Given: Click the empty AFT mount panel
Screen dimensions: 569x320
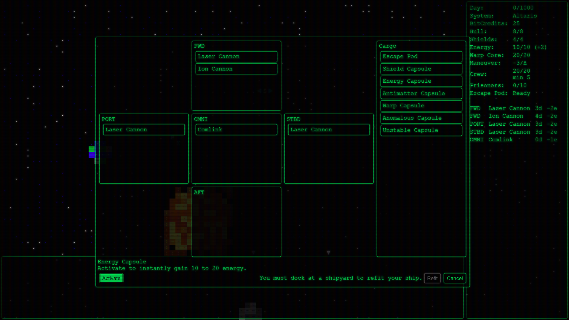Looking at the screenshot, I should coord(236,225).
